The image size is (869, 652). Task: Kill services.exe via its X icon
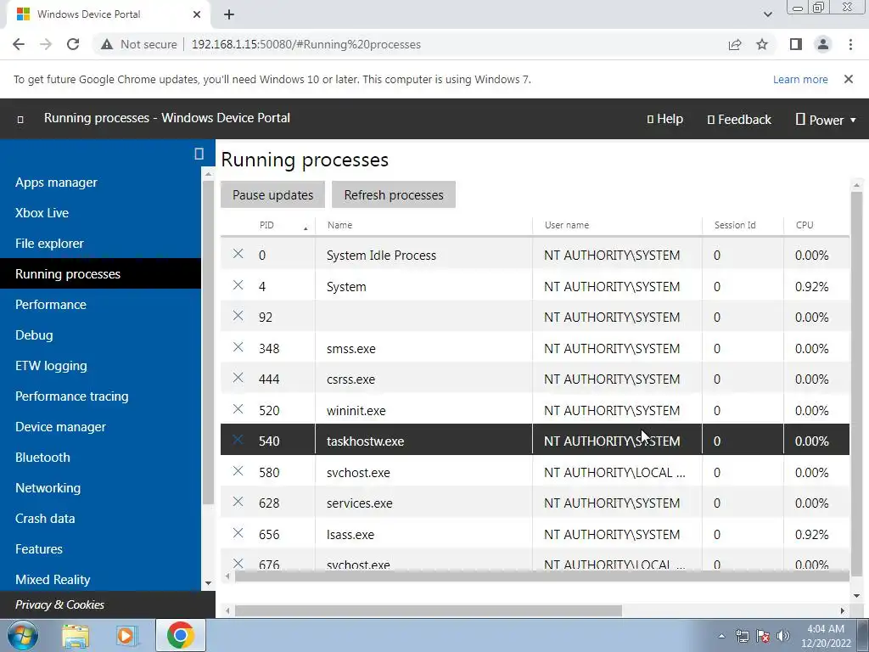(x=238, y=502)
